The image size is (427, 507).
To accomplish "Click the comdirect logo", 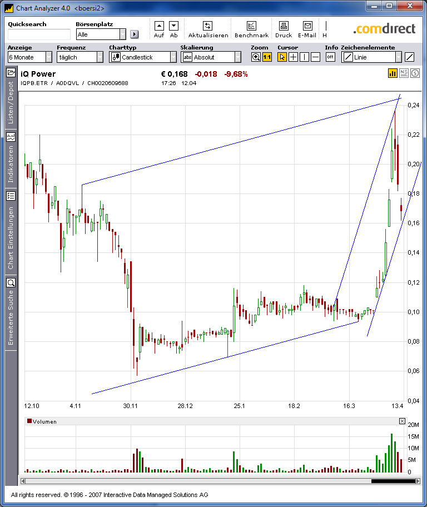I will 384,29.
